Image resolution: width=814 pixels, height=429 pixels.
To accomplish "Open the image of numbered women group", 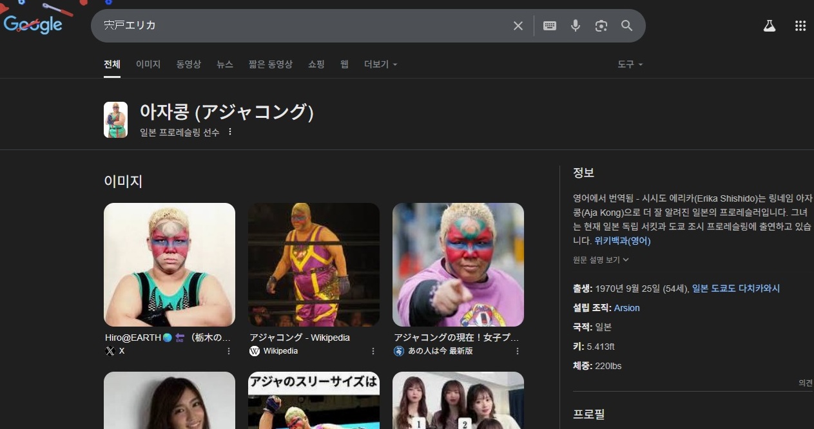I will 458,400.
